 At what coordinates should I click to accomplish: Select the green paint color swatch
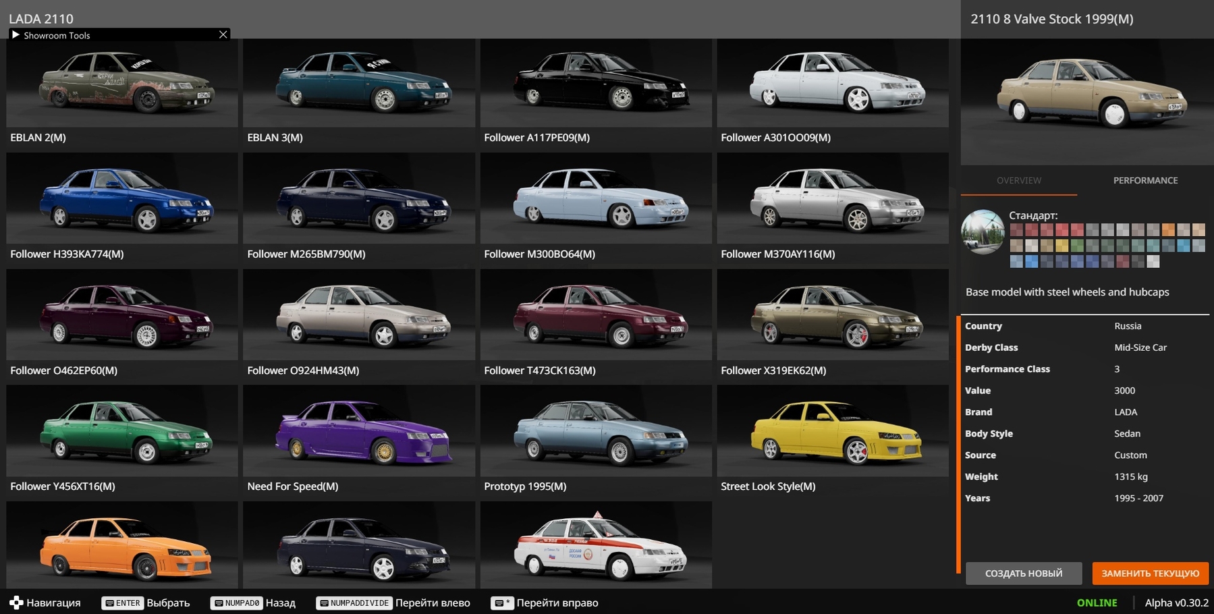[x=1078, y=246]
